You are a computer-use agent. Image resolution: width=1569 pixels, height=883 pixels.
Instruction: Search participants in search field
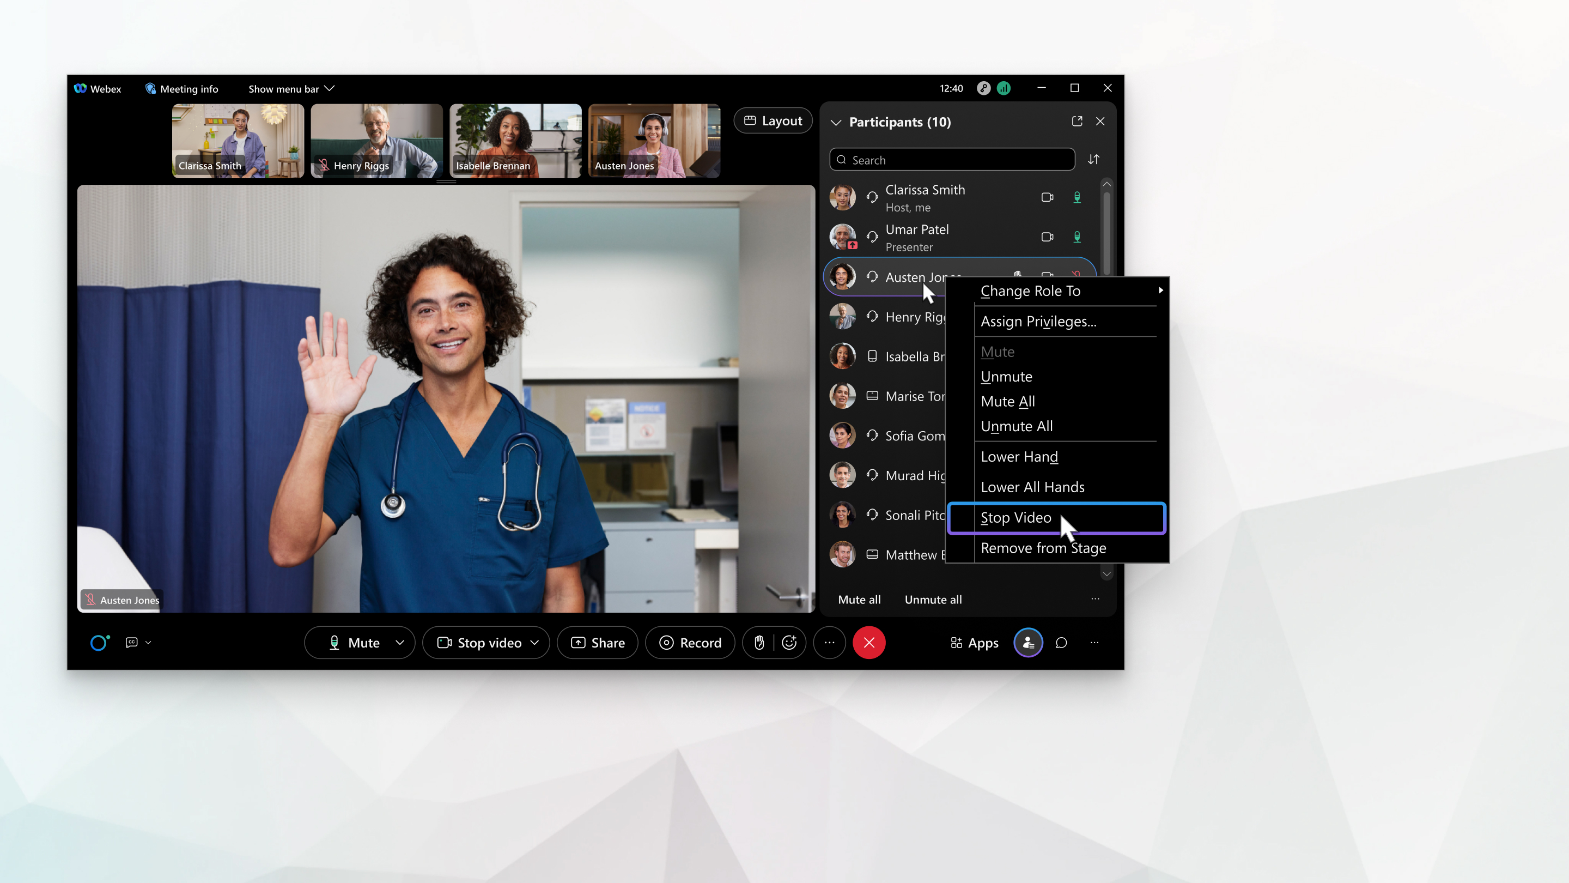point(954,160)
